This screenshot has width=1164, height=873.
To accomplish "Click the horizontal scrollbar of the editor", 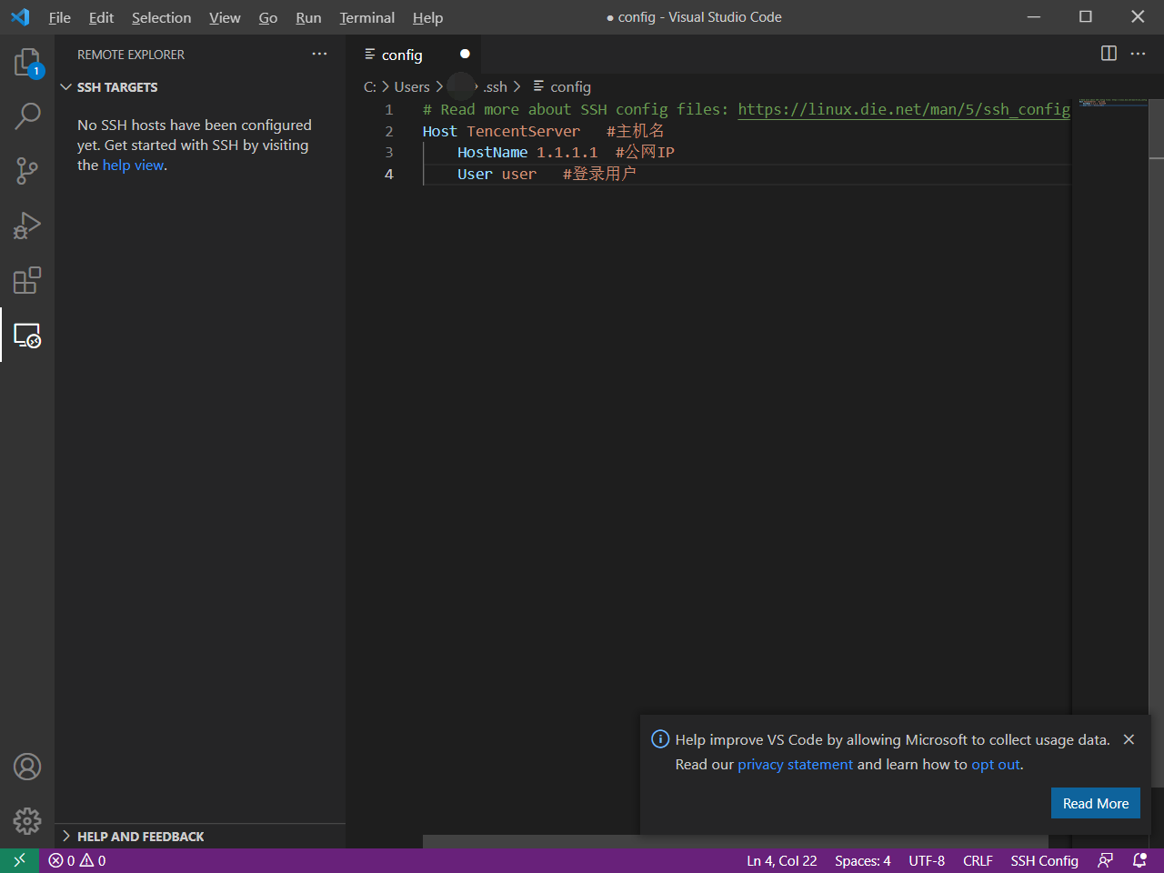I will pos(735,841).
